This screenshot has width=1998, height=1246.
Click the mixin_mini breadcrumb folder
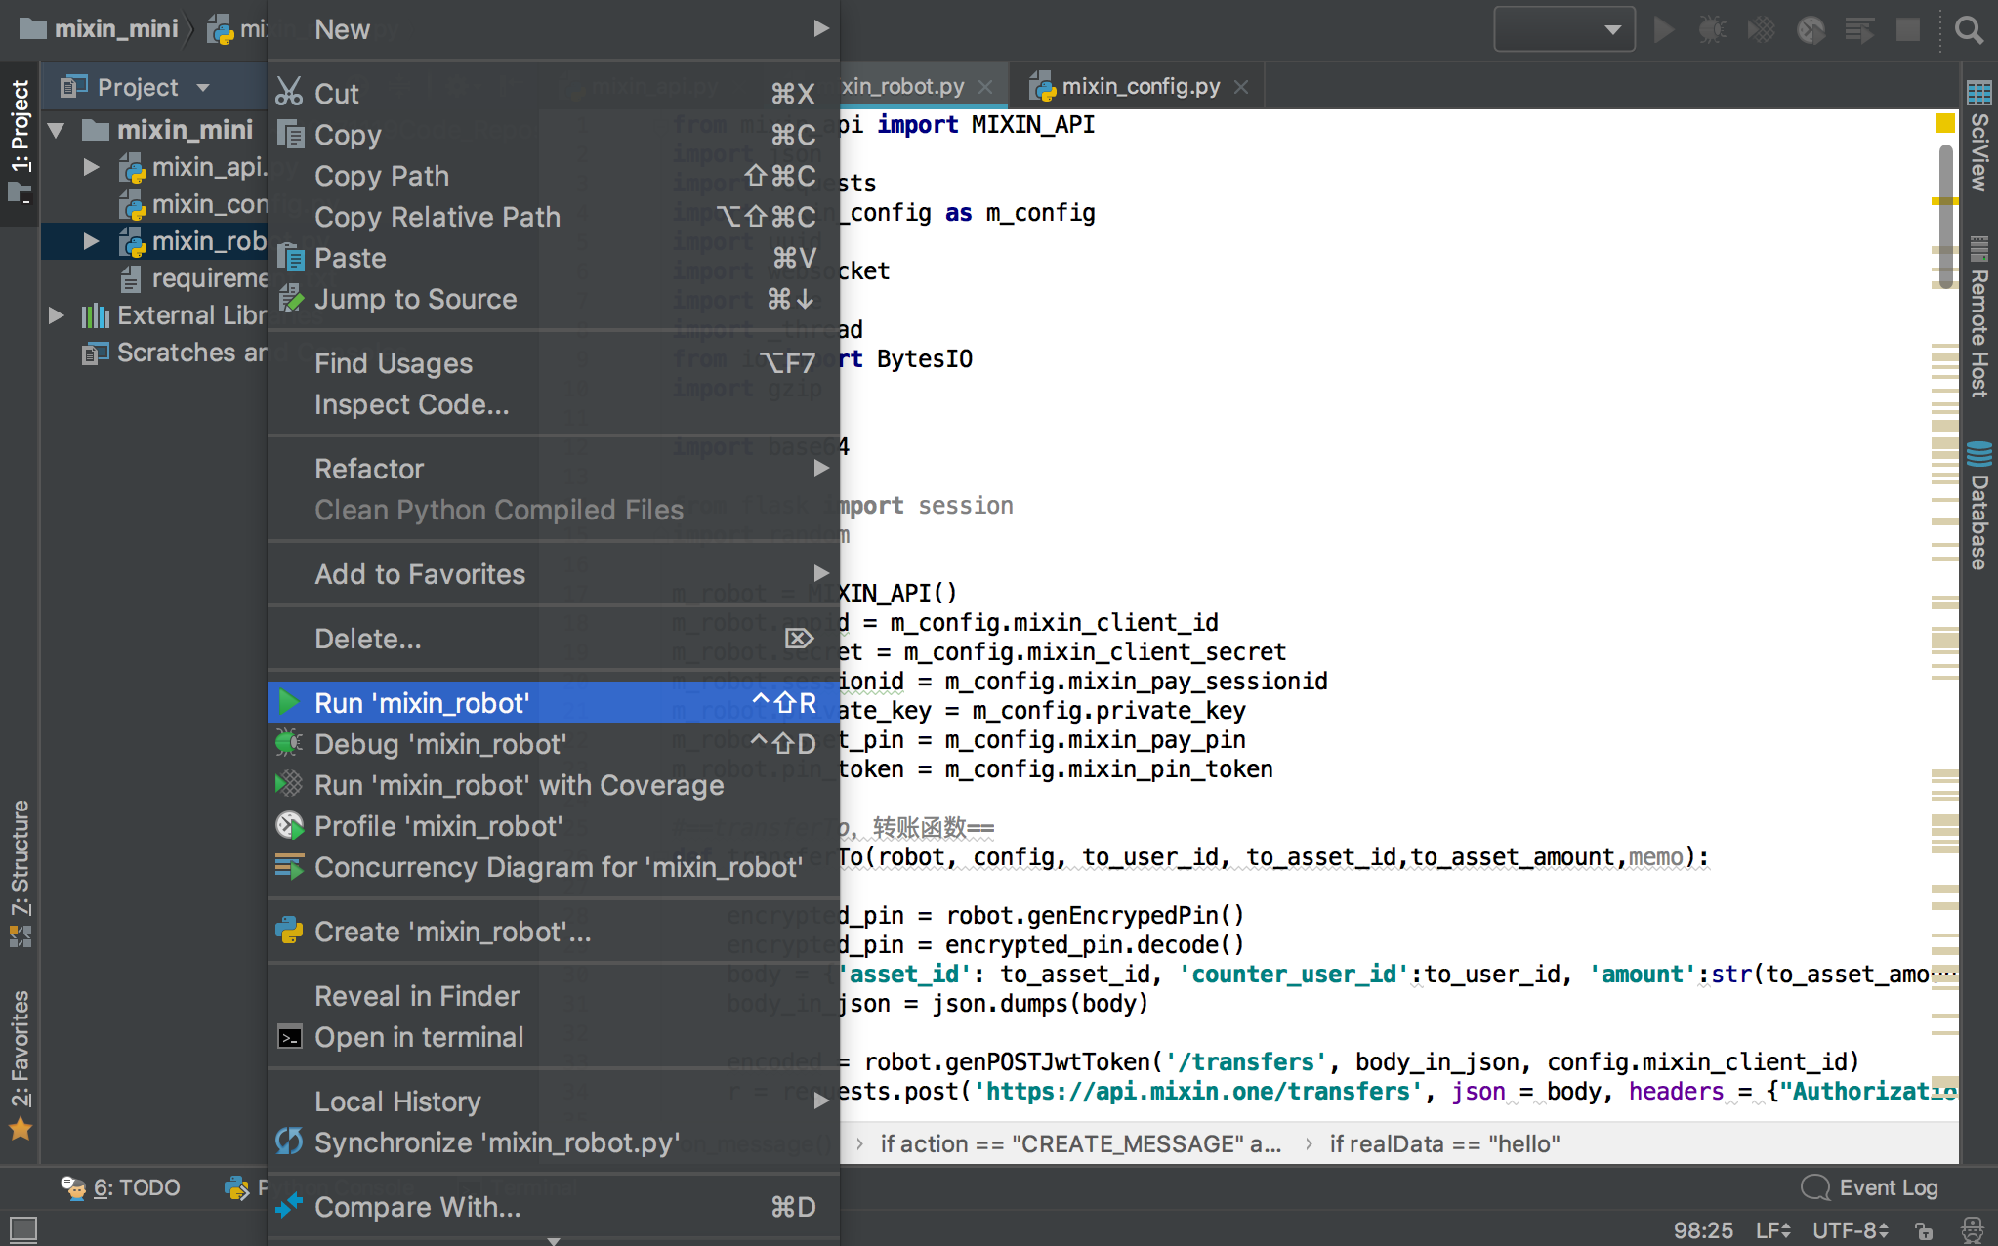[99, 29]
